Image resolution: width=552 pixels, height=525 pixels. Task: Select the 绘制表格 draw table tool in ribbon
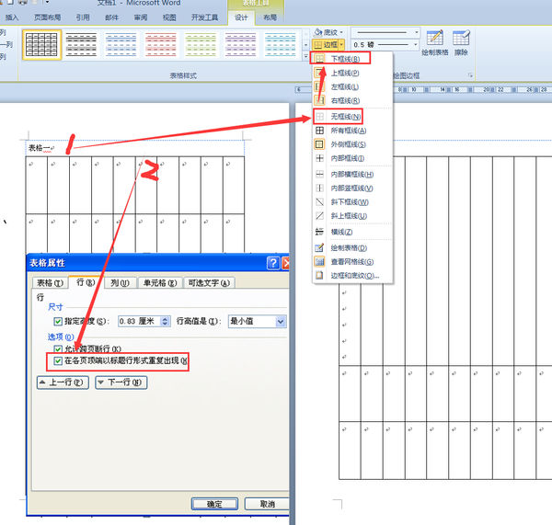tap(435, 43)
